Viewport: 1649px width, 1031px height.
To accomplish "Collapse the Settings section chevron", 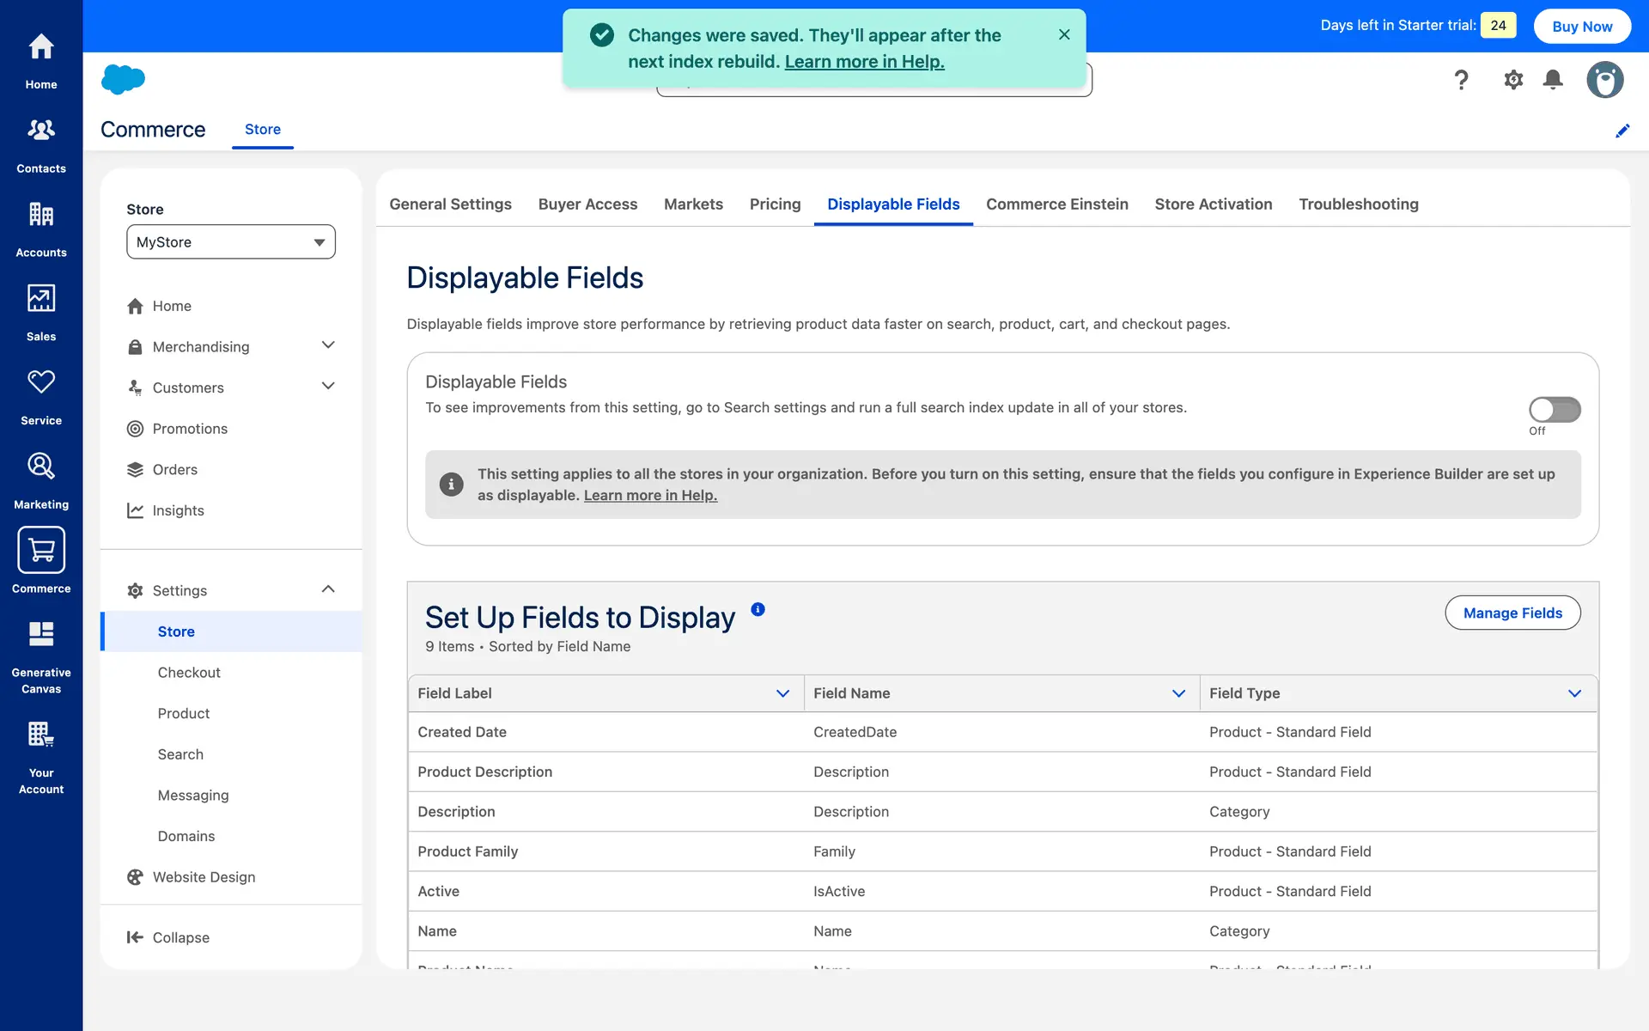I will 327,589.
